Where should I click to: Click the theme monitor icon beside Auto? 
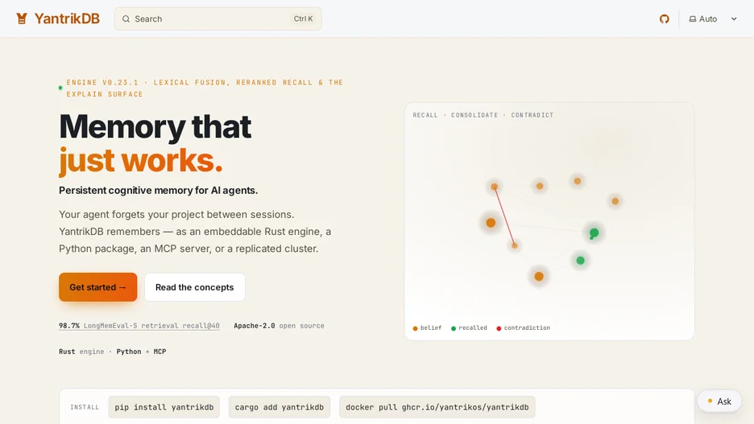click(x=693, y=19)
